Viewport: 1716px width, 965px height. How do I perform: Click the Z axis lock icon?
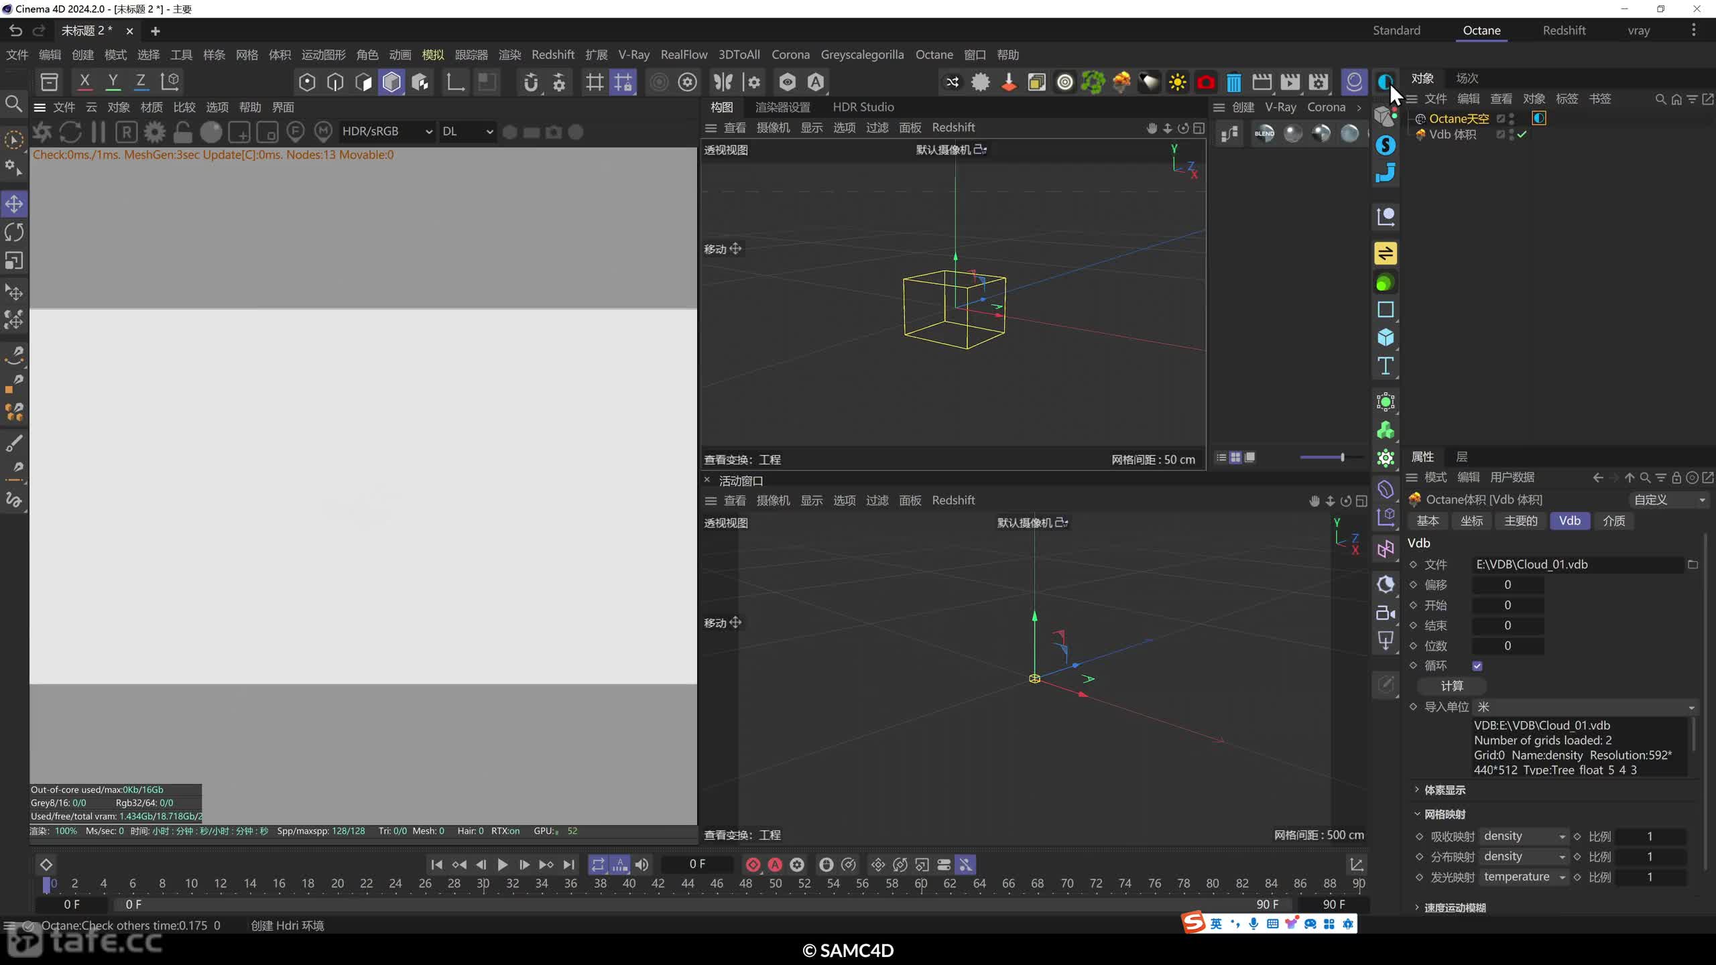point(141,82)
